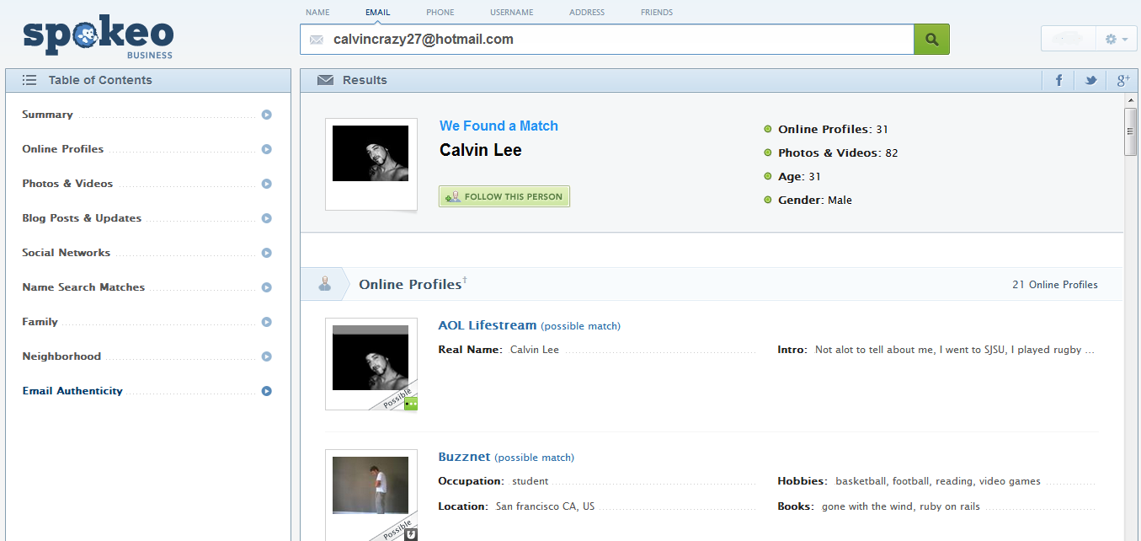The height and width of the screenshot is (541, 1141).
Task: Click the Occupation value 'student'
Action: point(530,482)
